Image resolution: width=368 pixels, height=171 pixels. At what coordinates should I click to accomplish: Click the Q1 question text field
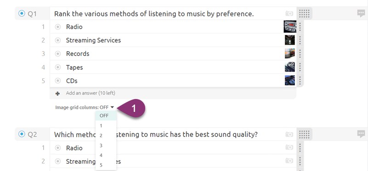[x=167, y=14]
